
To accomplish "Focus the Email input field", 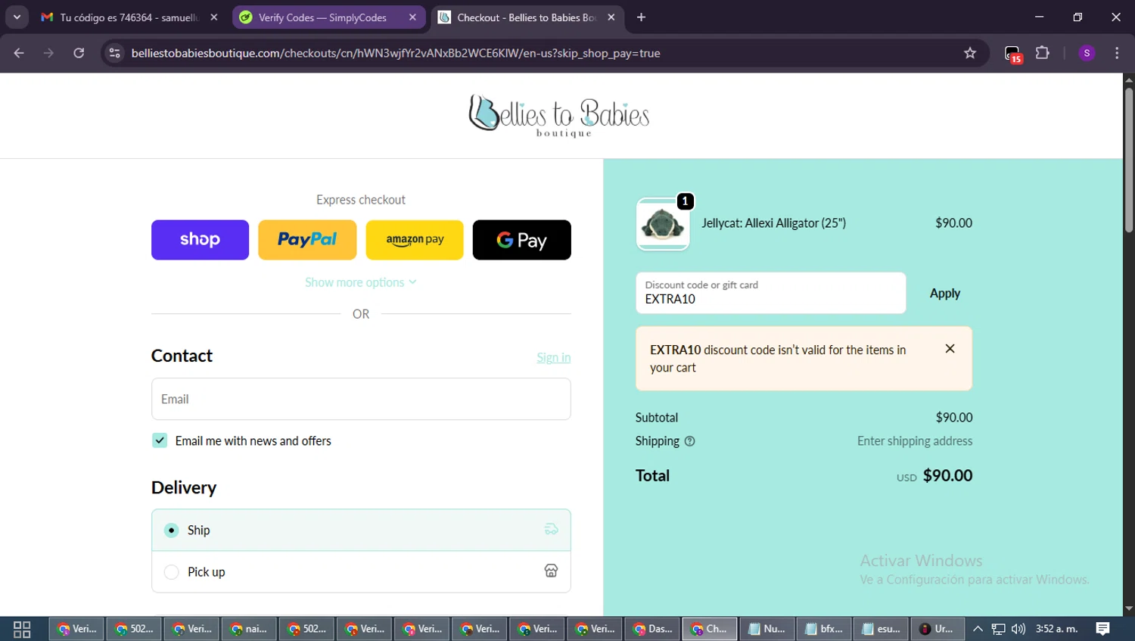I will point(361,399).
